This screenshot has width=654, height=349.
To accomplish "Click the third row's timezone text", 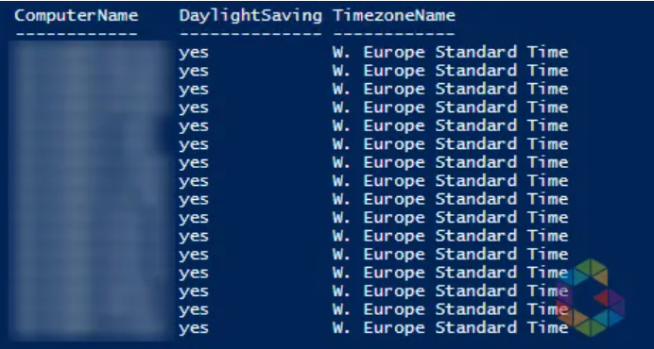I will tap(451, 89).
